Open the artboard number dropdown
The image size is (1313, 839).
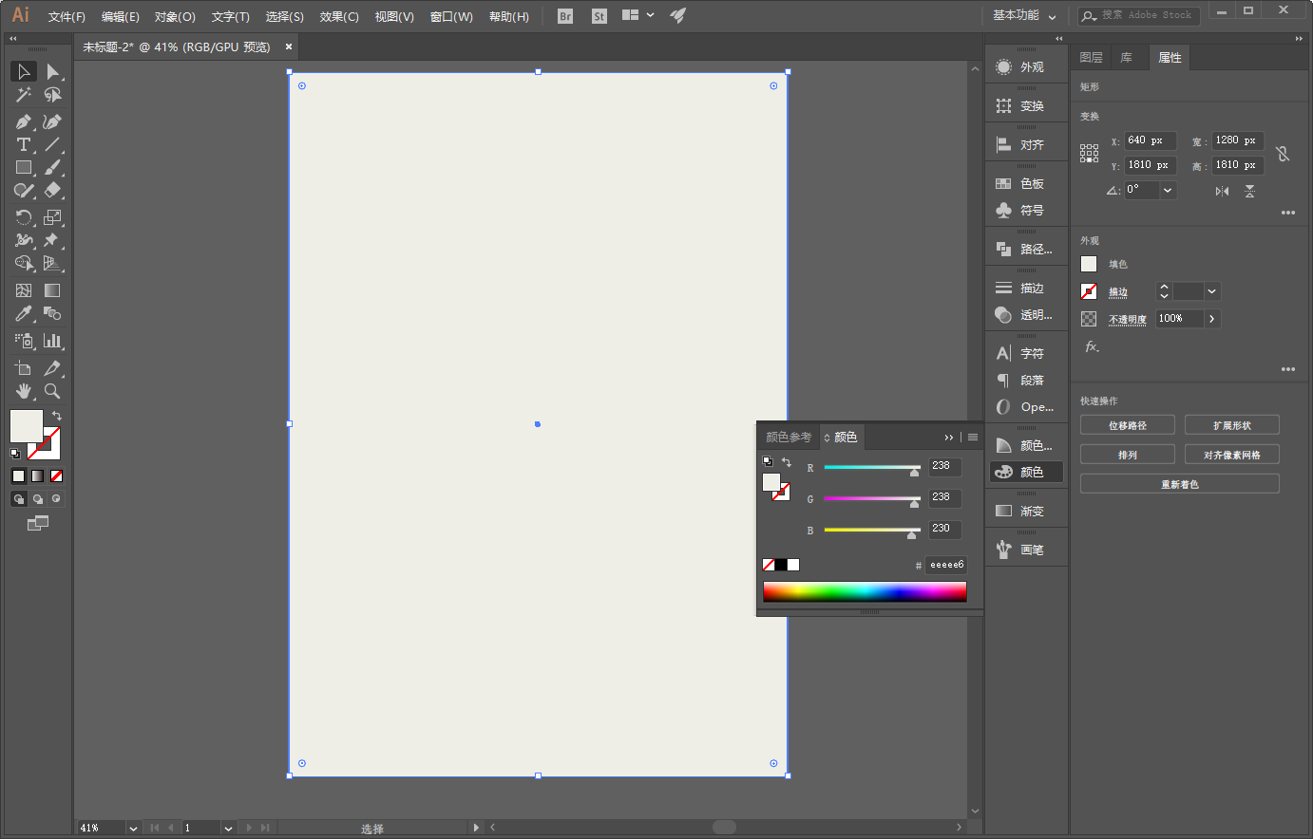[228, 829]
